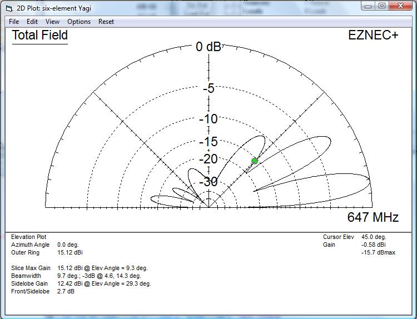Click the 647 MHz frequency label
This screenshot has height=319, width=417.
[x=373, y=217]
